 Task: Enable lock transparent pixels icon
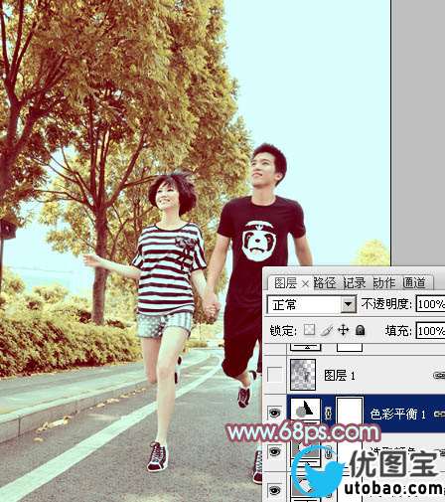pos(309,330)
